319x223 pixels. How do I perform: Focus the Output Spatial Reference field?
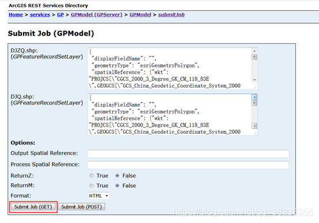click(188, 153)
